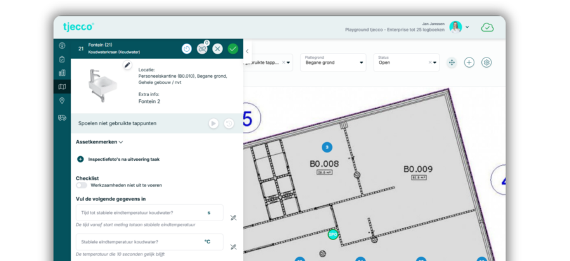Open the van vehicle sidebar icon
Screen dimensions: 570x261
62,118
